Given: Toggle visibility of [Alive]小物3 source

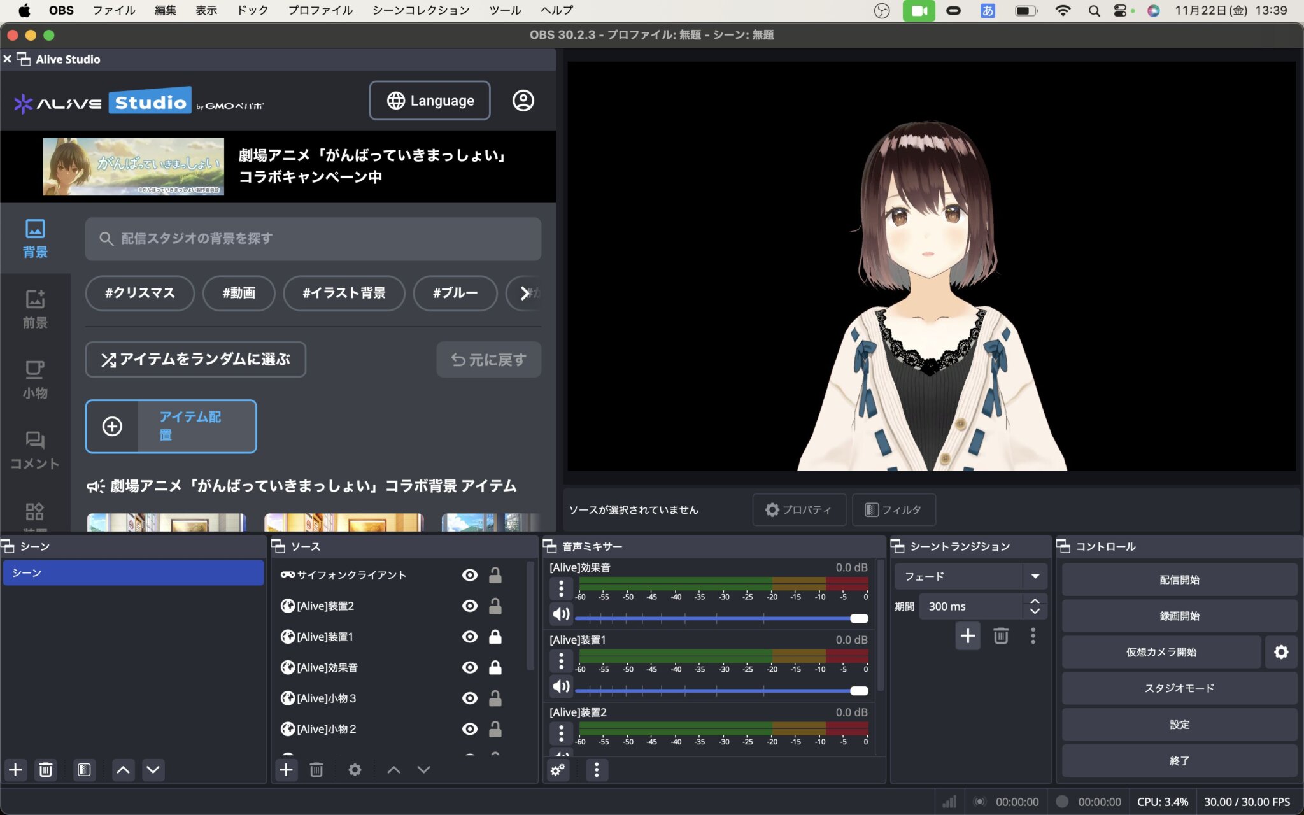Looking at the screenshot, I should (469, 698).
